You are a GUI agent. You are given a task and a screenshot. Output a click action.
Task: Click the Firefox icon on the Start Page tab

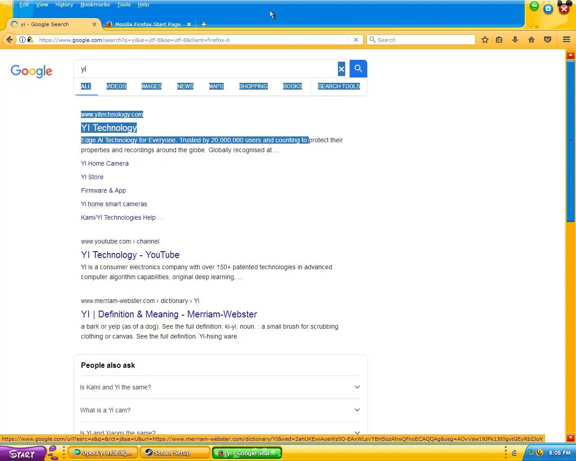click(108, 24)
